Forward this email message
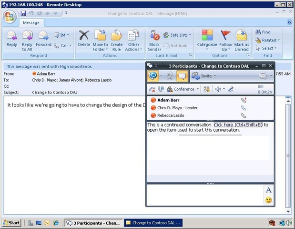This screenshot has height=229, width=295. 43,39
